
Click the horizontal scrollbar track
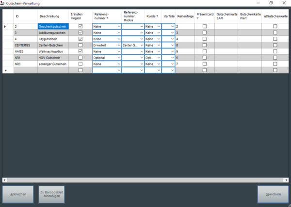(x=145, y=180)
